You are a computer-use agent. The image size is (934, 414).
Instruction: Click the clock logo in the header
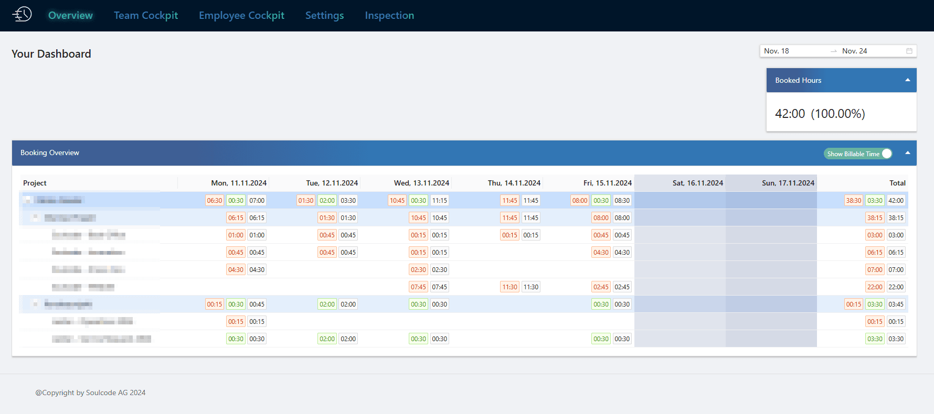point(22,15)
